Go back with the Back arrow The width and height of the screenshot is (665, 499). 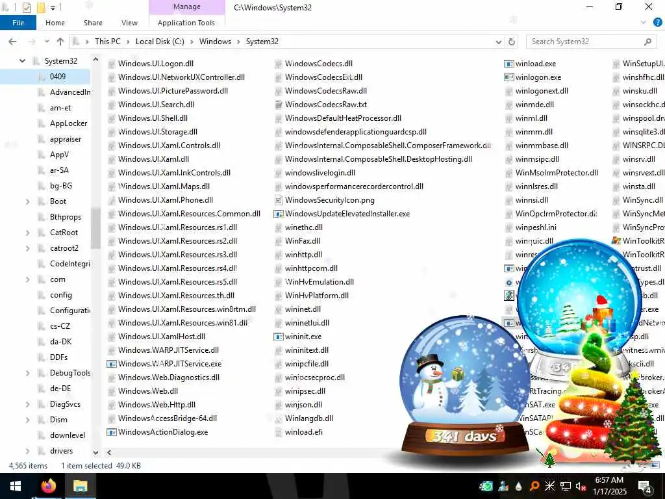point(13,42)
